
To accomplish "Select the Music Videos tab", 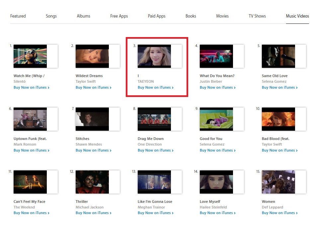I will click(x=297, y=16).
